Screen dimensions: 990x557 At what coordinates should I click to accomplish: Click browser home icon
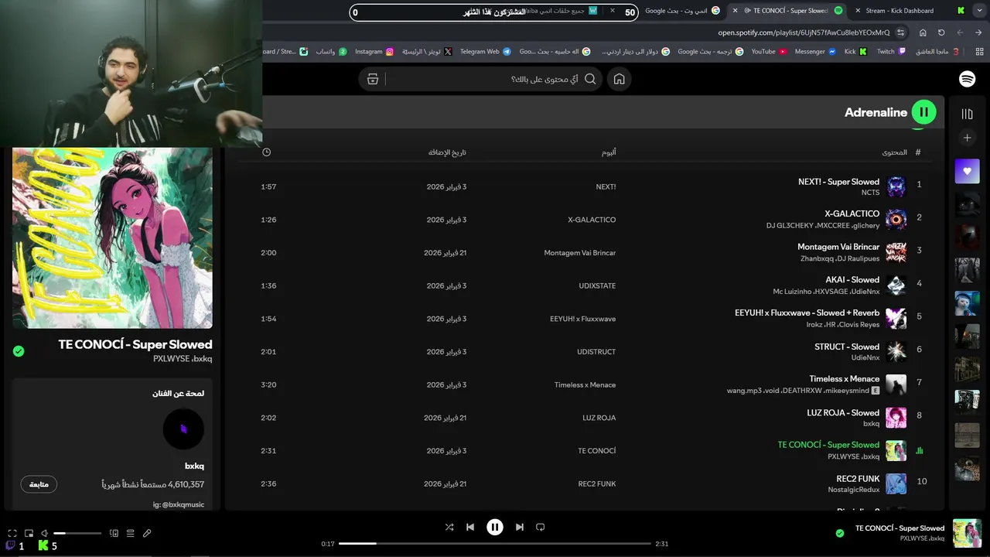(923, 32)
